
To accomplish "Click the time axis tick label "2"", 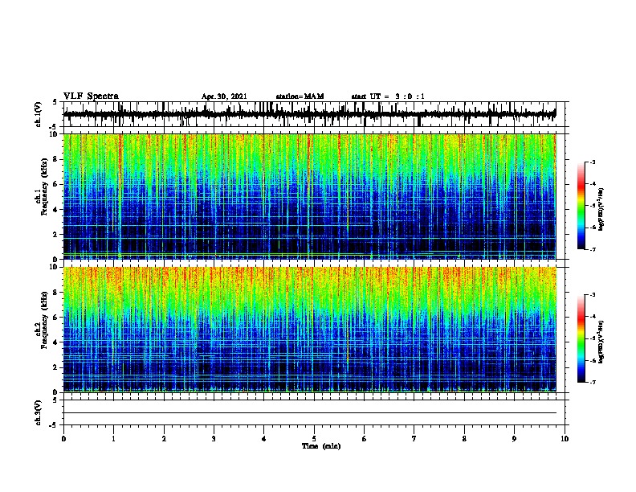I will pyautogui.click(x=164, y=439).
